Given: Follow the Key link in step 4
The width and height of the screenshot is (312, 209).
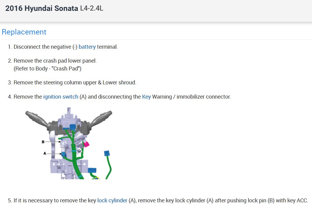Looking at the screenshot, I should [x=146, y=97].
